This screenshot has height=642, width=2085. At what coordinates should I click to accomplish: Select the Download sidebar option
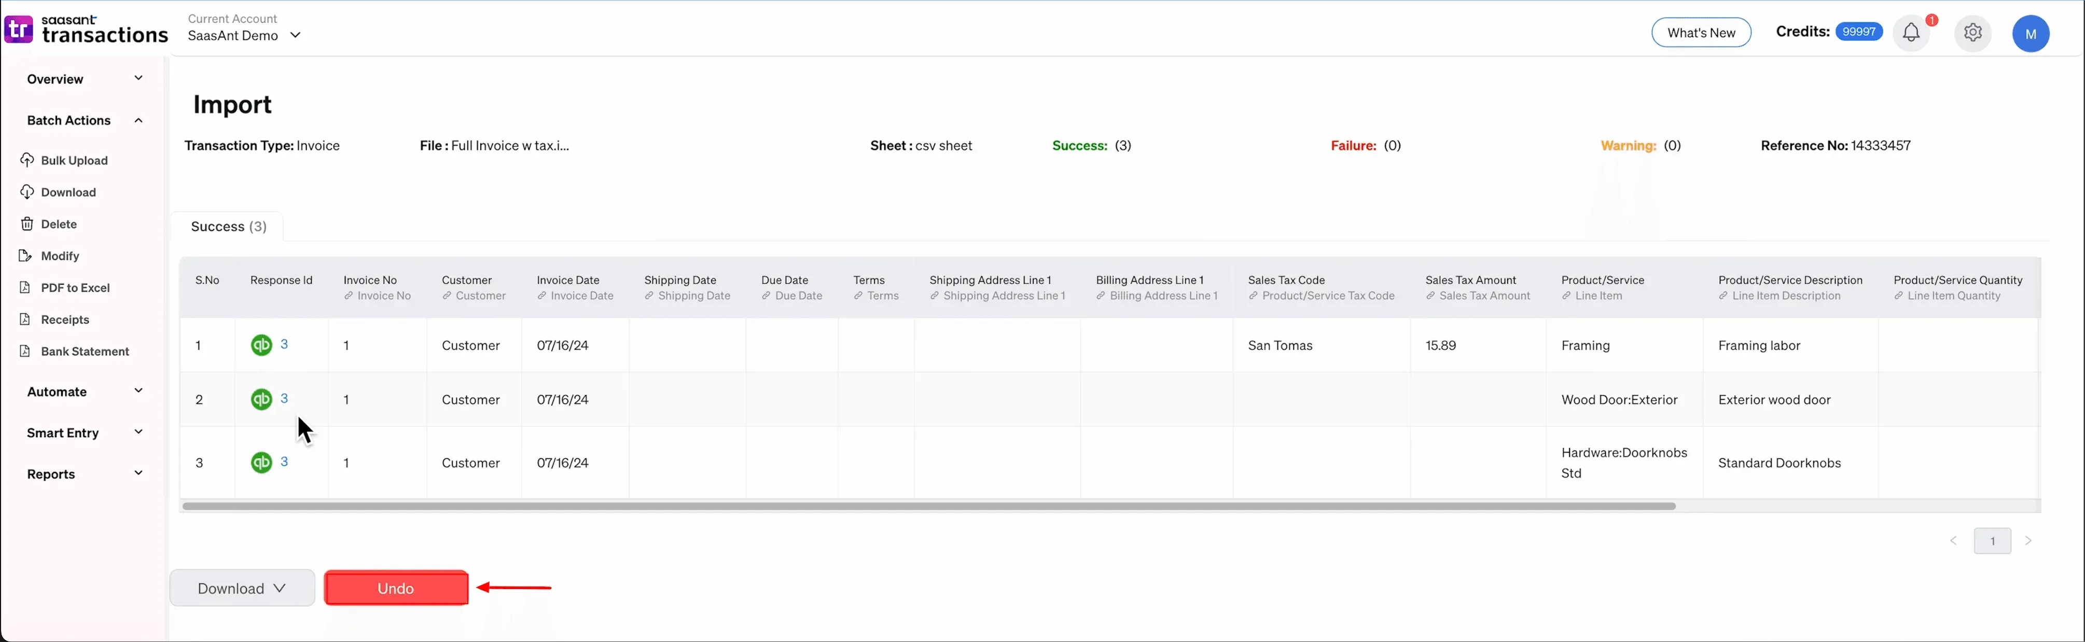point(68,192)
